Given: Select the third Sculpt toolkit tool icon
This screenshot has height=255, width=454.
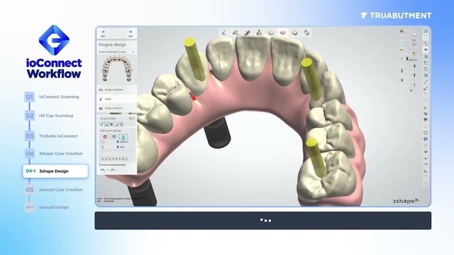Looking at the screenshot, I should pos(112,124).
